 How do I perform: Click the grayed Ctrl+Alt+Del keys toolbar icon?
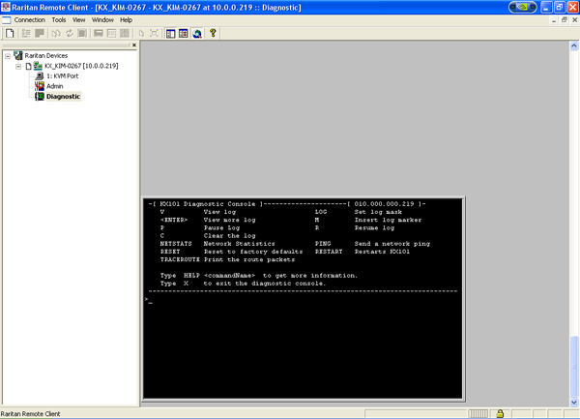tap(111, 33)
